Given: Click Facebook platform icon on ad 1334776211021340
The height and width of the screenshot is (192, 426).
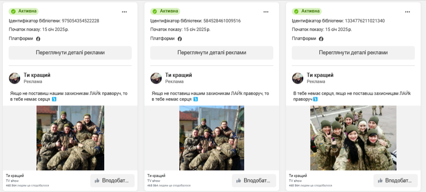Looking at the screenshot, I should click(321, 39).
